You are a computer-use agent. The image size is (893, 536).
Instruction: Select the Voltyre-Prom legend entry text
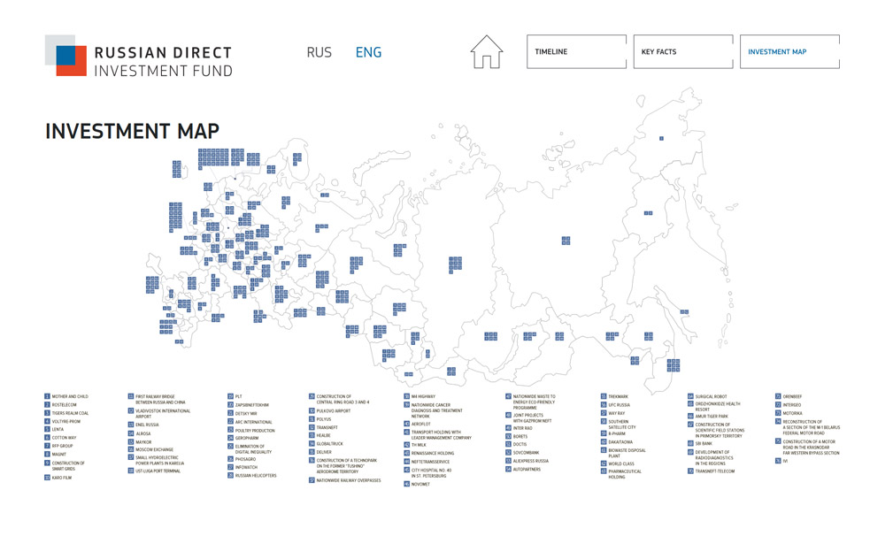point(66,422)
